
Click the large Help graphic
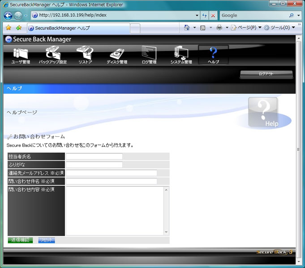(x=263, y=113)
